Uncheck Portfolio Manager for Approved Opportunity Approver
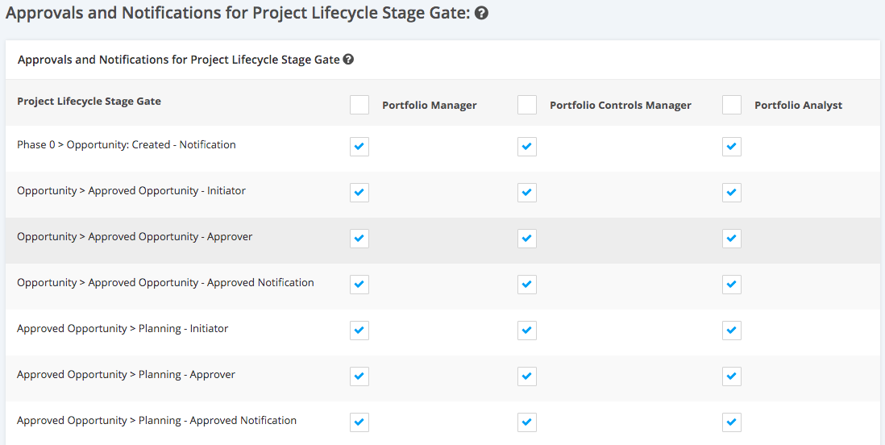885x445 pixels. (359, 239)
